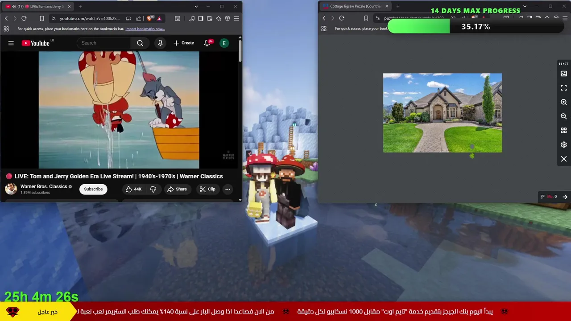Toggle the browser sidebar panel
The width and height of the screenshot is (571, 321).
201,18
